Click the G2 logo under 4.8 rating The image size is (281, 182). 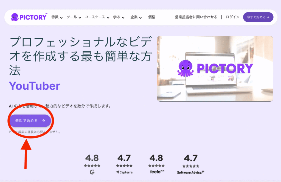coord(92,172)
